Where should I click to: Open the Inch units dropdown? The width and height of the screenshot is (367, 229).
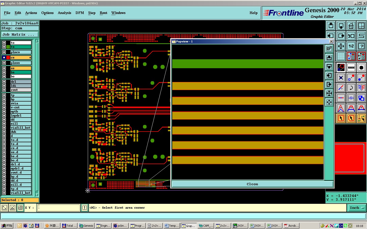357,208
